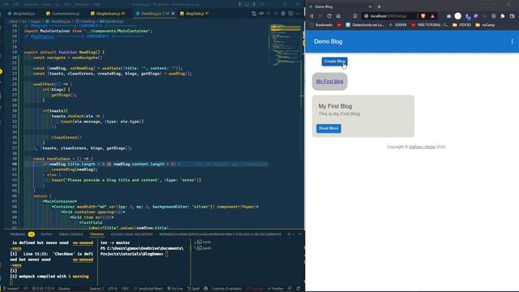
Task: Select the node terminal in the list
Action: (204, 243)
